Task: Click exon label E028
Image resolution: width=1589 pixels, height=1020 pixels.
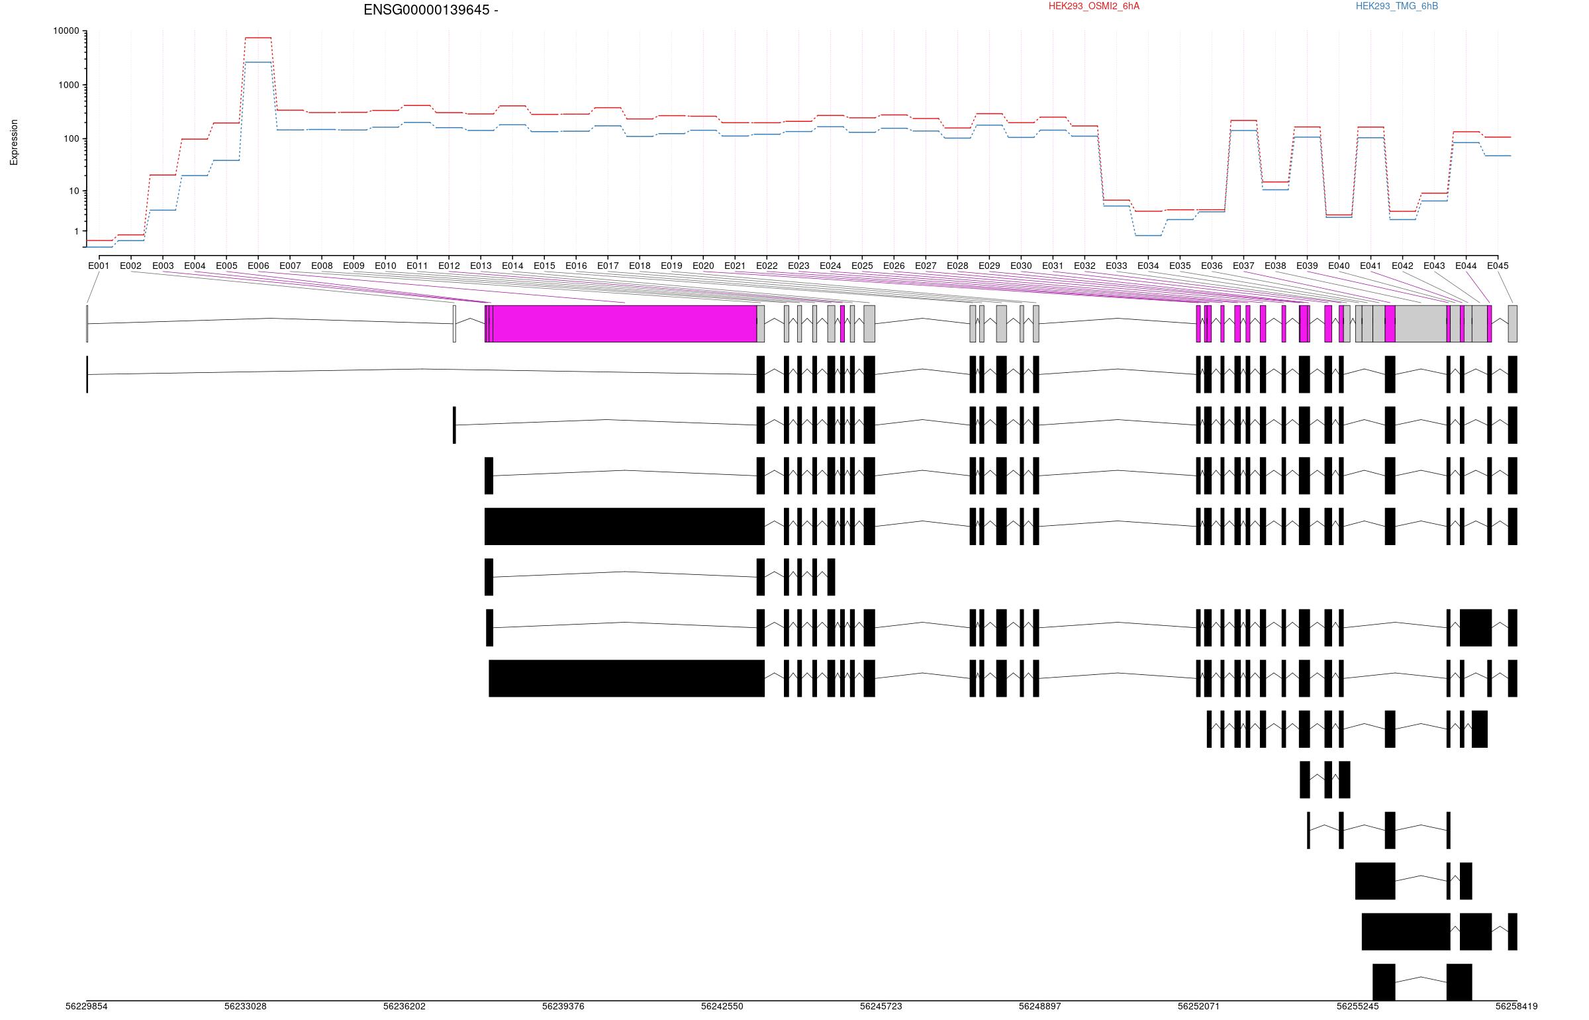Action: click(957, 266)
